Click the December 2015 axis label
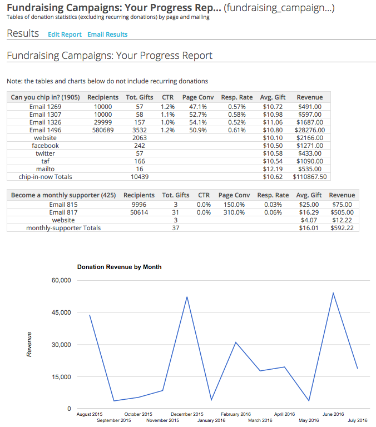376x427 pixels. [x=187, y=414]
